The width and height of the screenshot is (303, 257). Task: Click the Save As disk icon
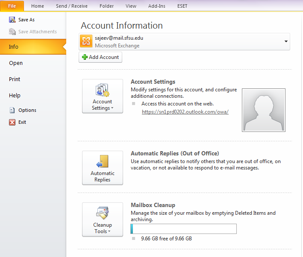[x=12, y=20]
